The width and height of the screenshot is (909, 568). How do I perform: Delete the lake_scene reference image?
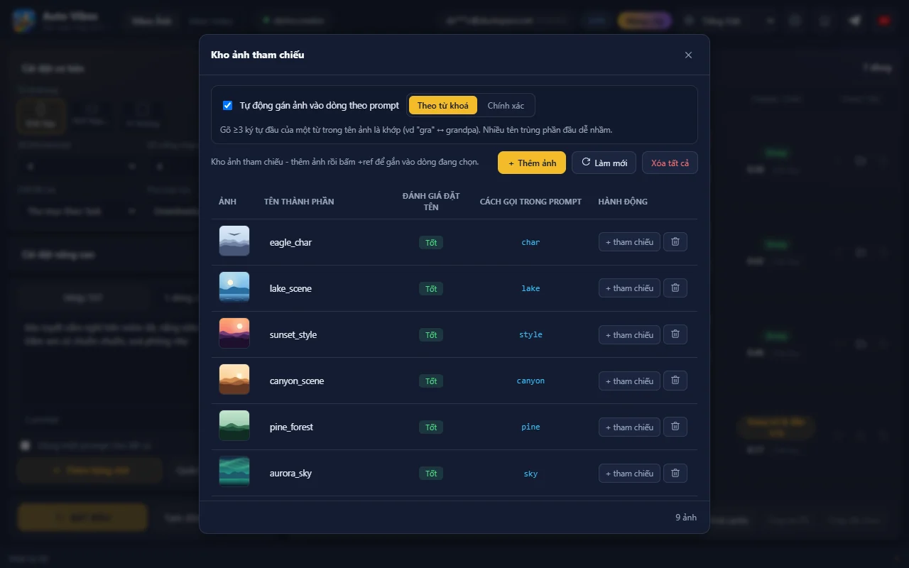coord(675,288)
